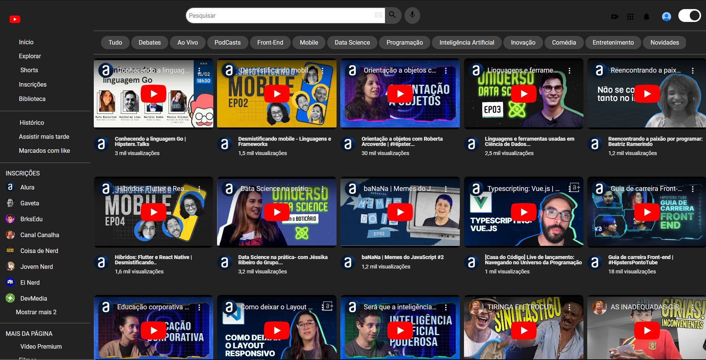This screenshot has height=360, width=706.
Task: Go to the Alura channel subscription
Action: [27, 187]
